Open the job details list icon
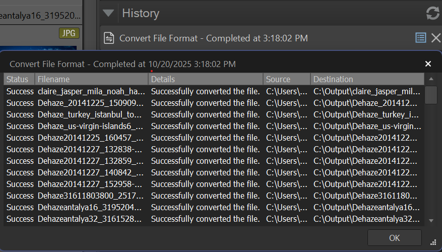Screen dimensions: 442x252 (x=420, y=38)
